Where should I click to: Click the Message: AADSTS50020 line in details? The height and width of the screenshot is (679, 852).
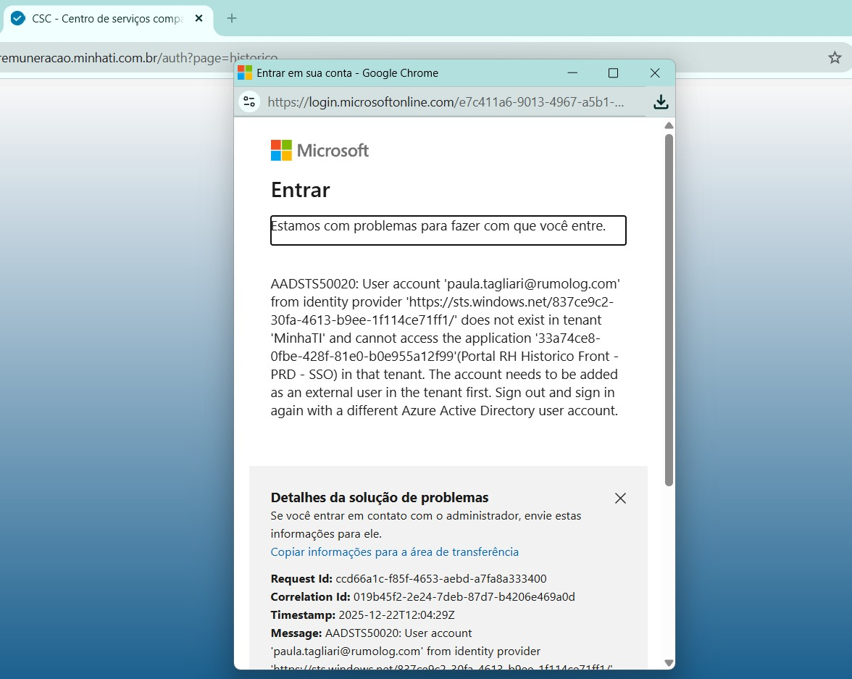[x=371, y=633]
